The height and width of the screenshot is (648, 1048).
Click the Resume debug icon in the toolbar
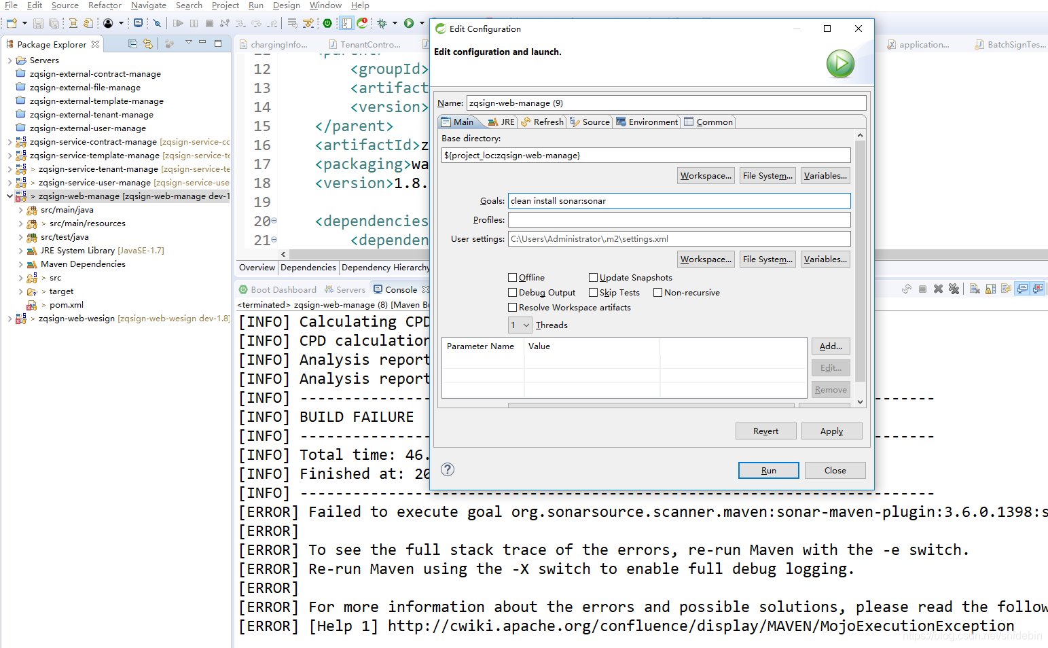[x=178, y=23]
